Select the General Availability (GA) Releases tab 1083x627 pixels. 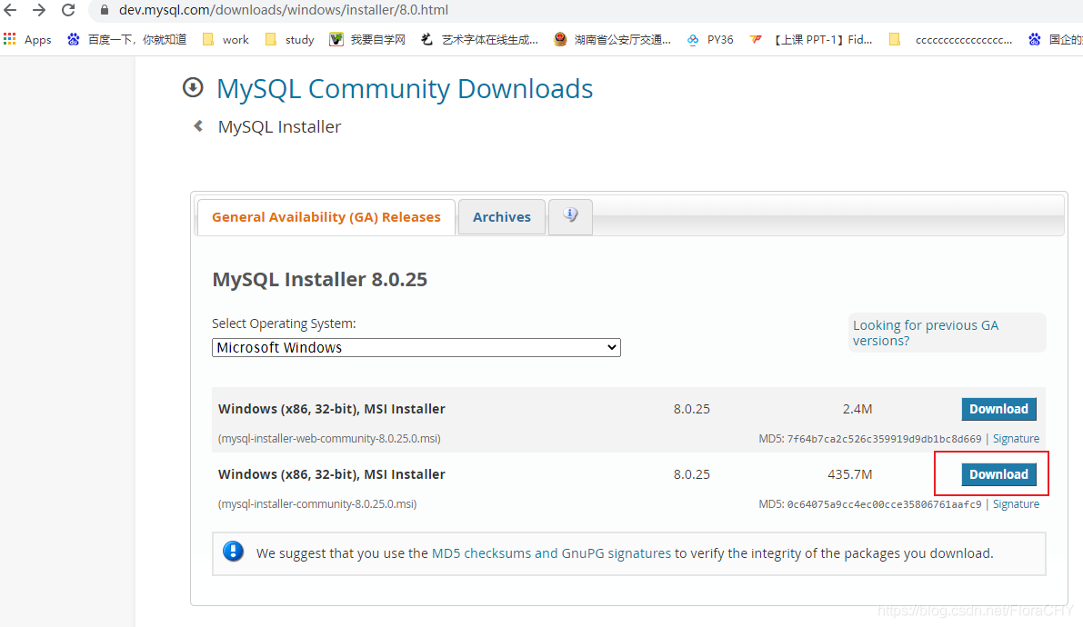326,216
